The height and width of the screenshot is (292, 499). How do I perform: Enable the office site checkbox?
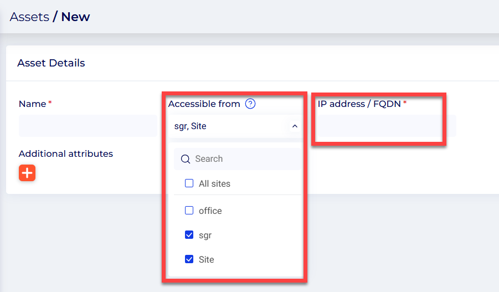[x=189, y=211]
